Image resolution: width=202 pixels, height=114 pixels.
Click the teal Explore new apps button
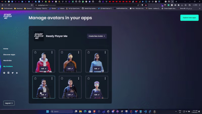189,18
